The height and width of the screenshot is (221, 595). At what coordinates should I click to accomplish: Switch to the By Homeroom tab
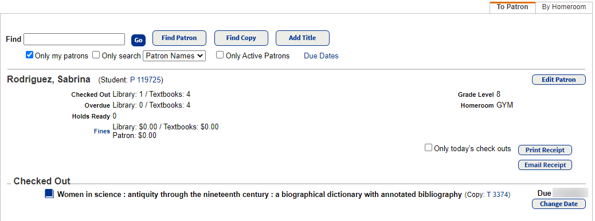[563, 7]
